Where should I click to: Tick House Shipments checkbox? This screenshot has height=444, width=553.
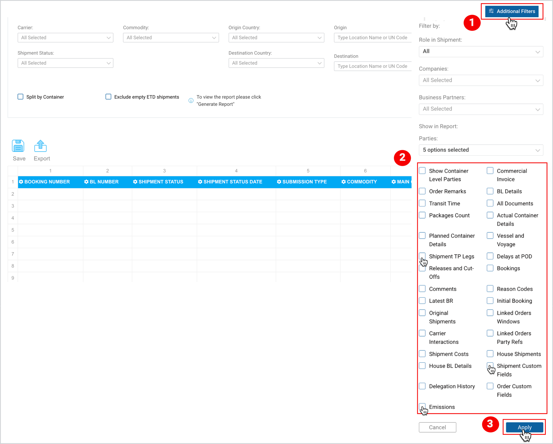pyautogui.click(x=490, y=353)
